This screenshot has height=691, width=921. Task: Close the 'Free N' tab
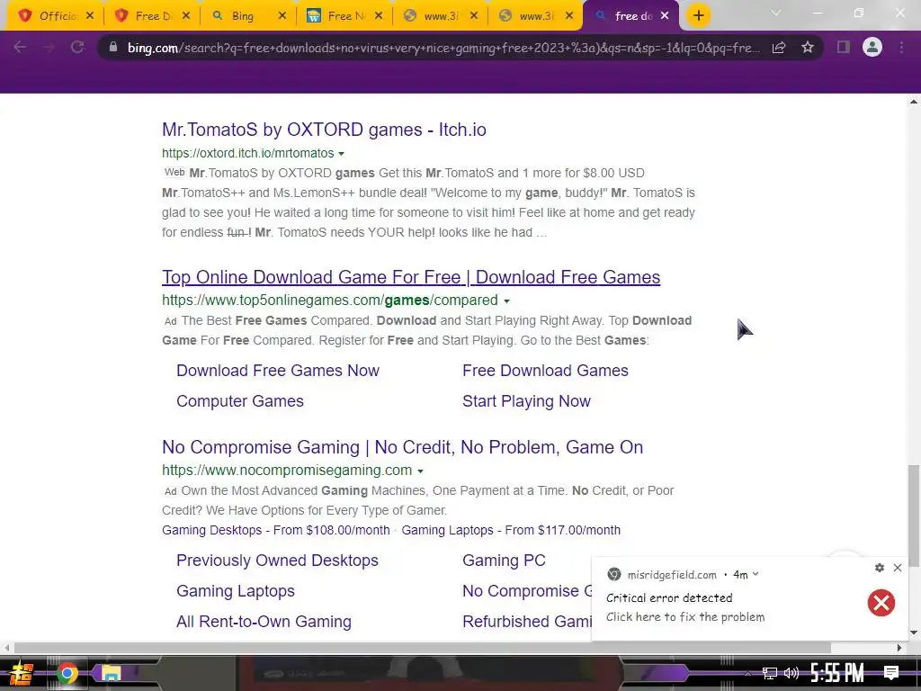coord(379,16)
